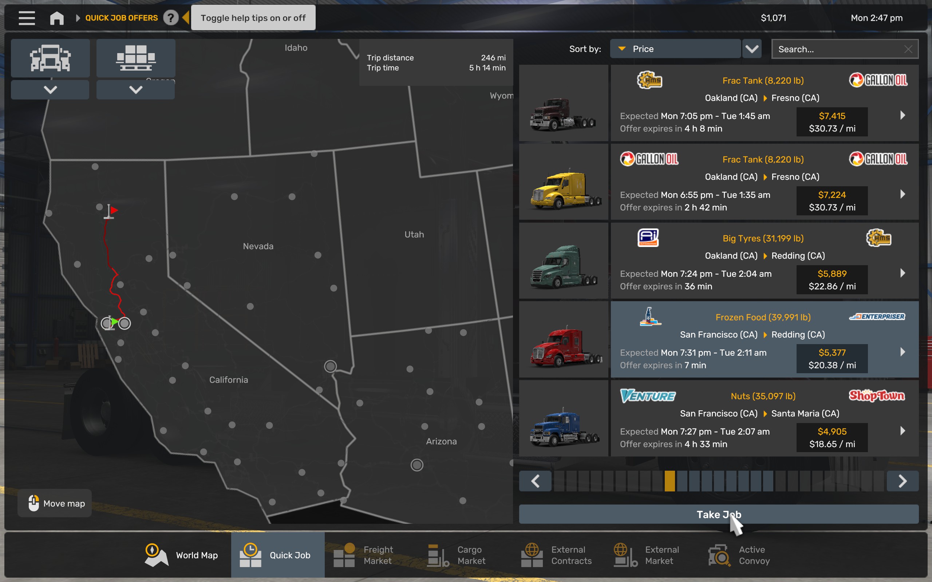This screenshot has width=932, height=582.
Task: Open the hamburger main menu
Action: pos(27,18)
